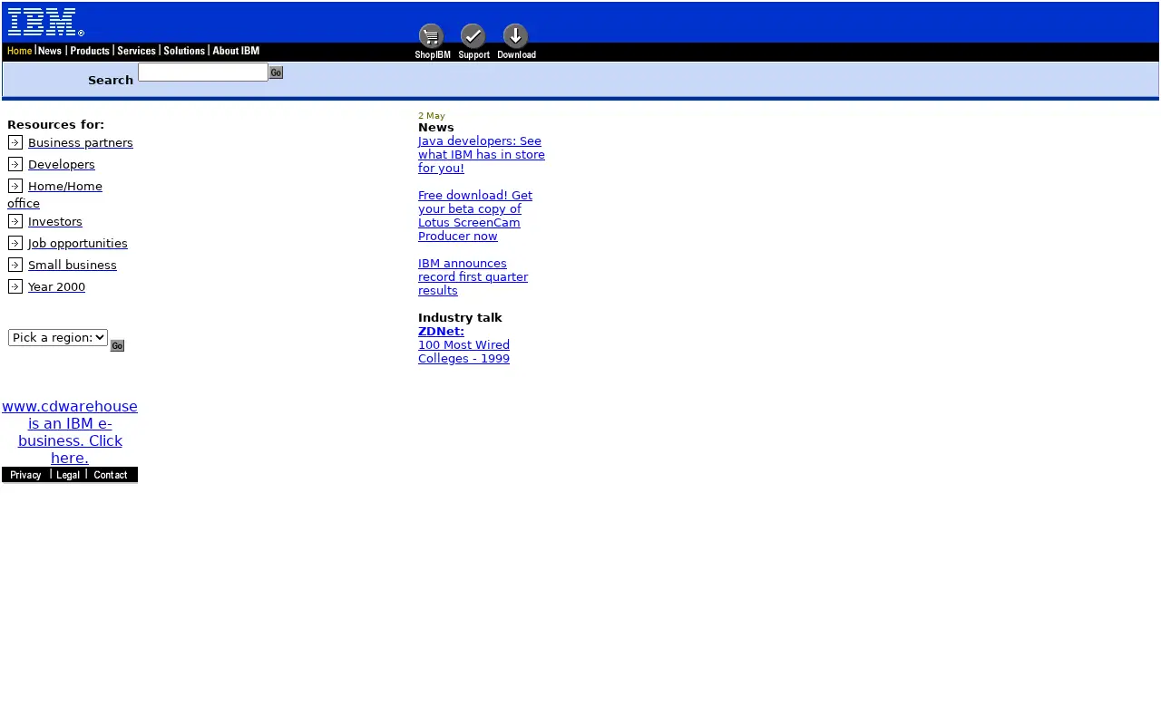Follow the ZDNet link

[441, 331]
